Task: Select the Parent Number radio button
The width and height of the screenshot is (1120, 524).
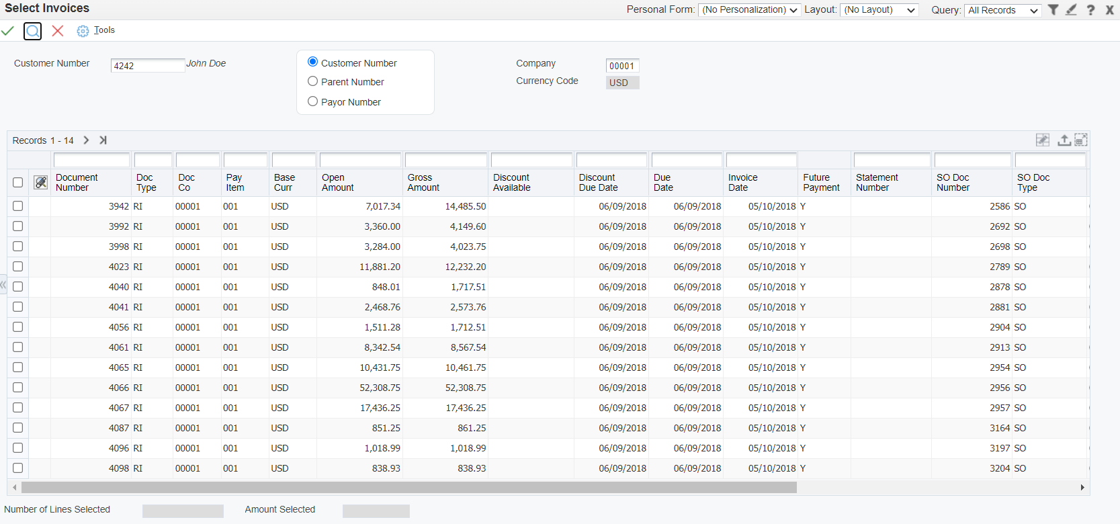Action: [312, 81]
